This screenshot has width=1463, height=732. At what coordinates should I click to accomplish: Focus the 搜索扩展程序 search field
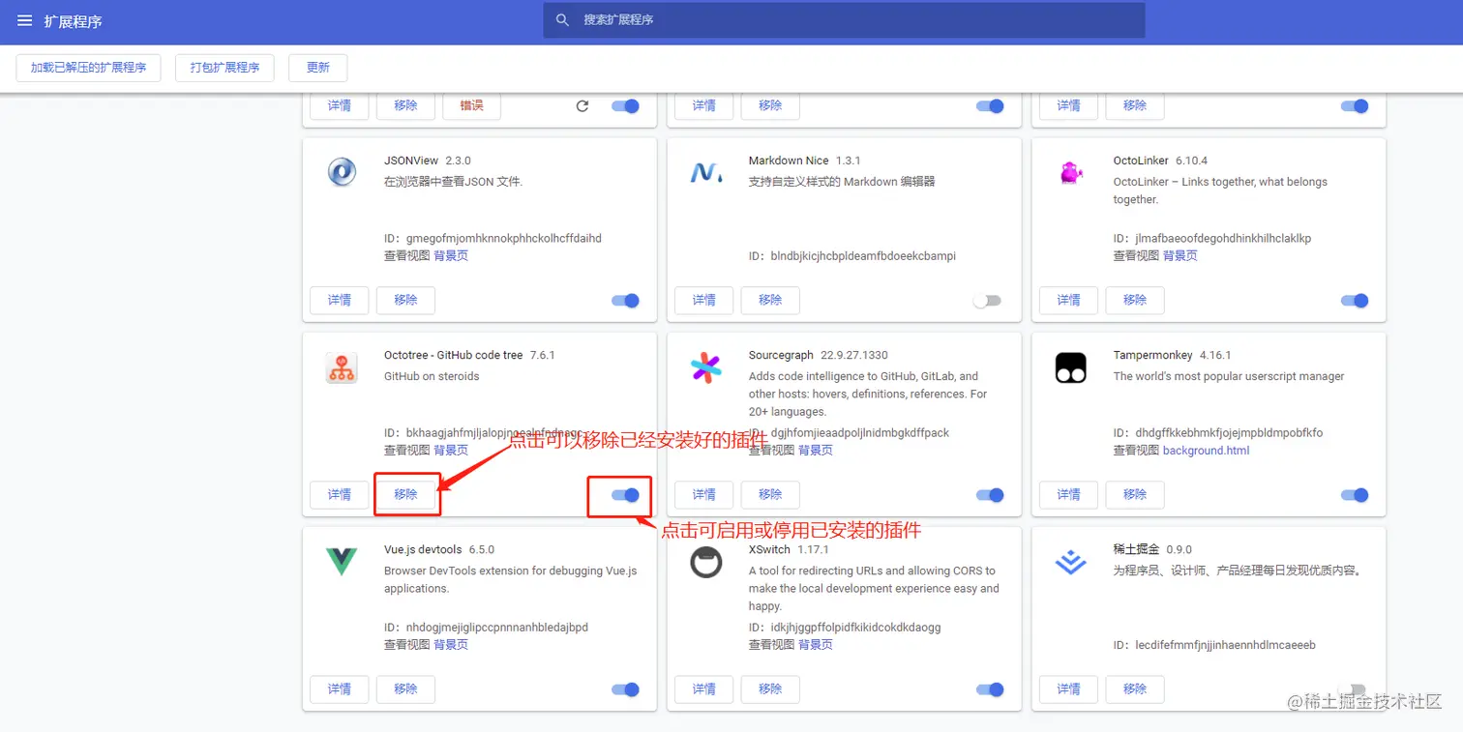pos(844,20)
